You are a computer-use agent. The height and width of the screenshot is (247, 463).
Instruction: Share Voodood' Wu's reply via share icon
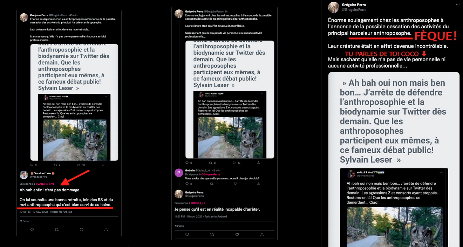[x=106, y=230]
